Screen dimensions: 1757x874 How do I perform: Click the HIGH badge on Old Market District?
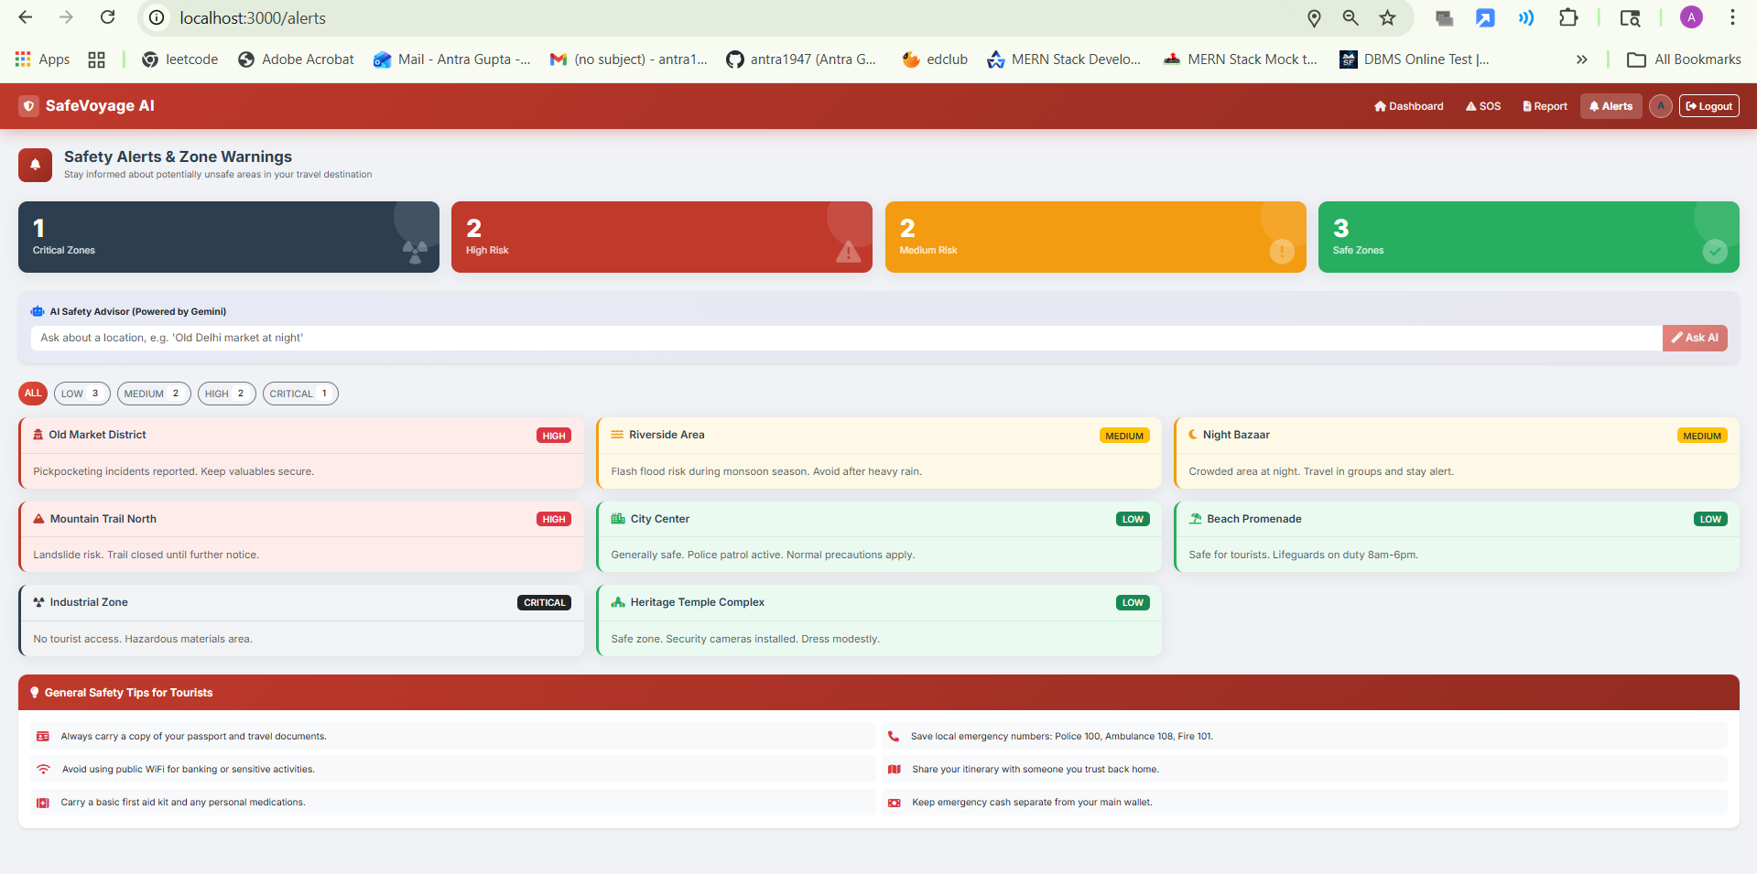[x=554, y=436]
